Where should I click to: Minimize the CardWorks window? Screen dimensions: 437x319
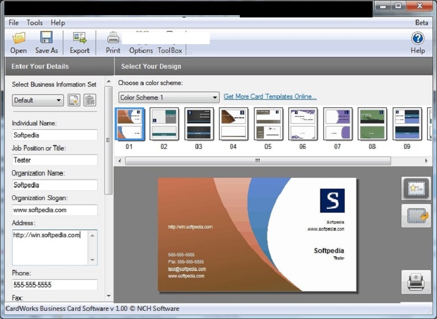point(383,6)
